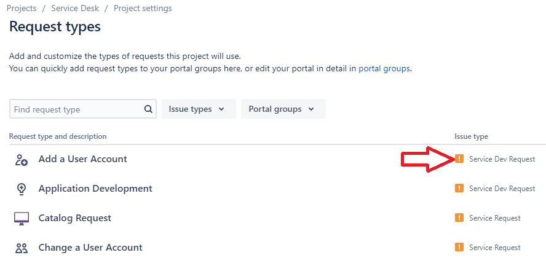
Task: Click the orange issue type icon for Change a User Account
Action: (459, 248)
